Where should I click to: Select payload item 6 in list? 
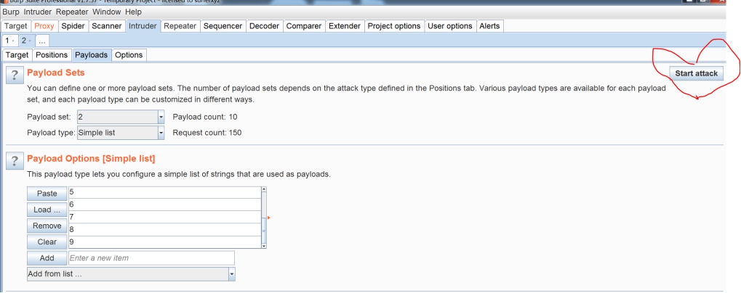tap(164, 205)
